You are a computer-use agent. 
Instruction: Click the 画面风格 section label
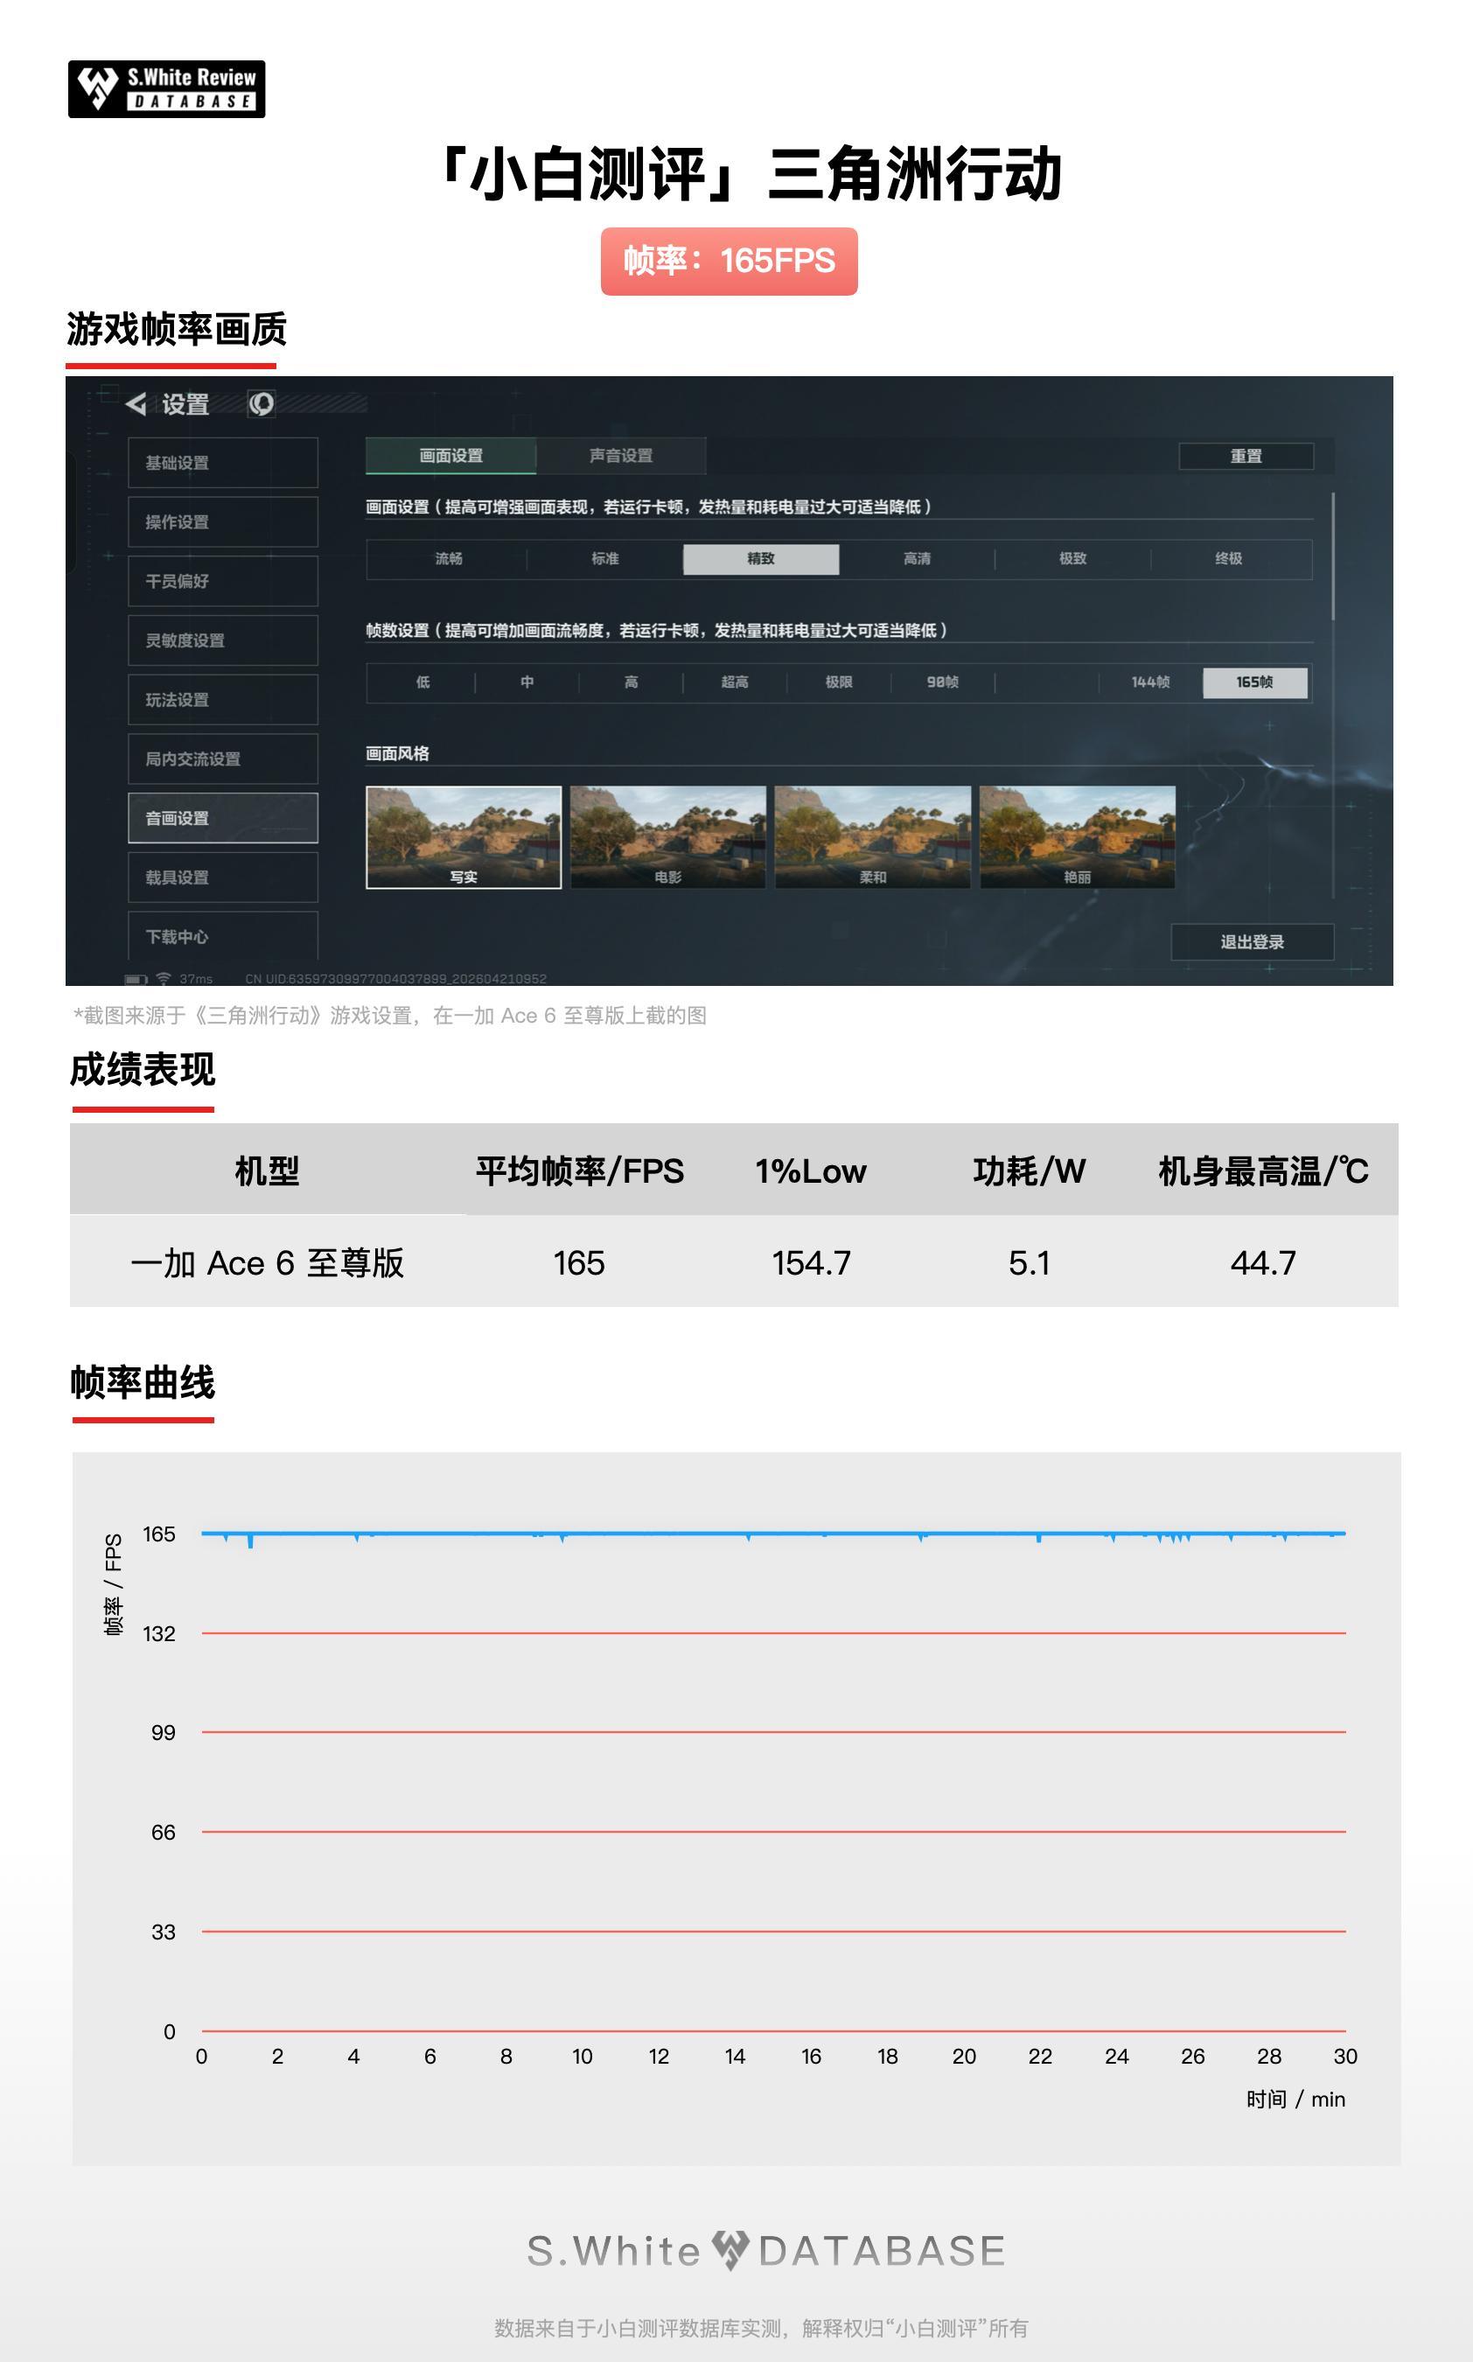(397, 753)
